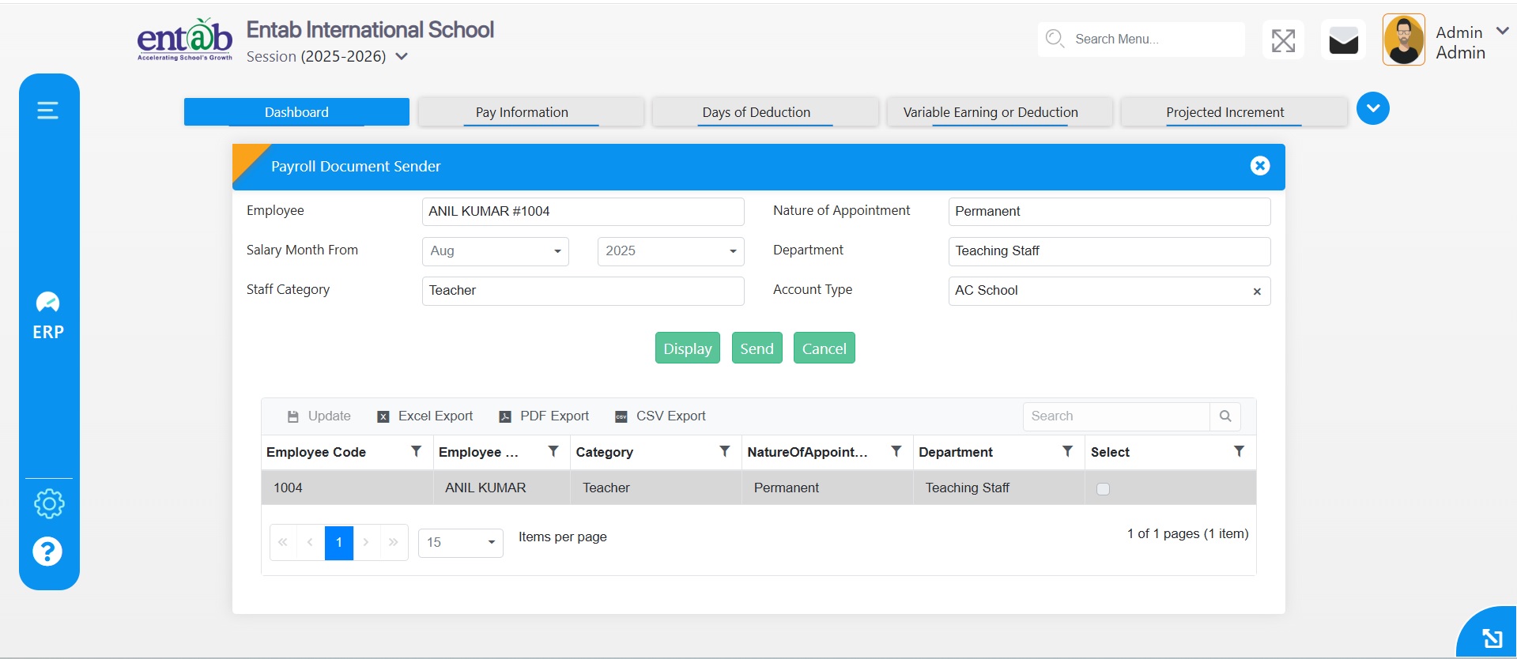Expand the 2025 year dropdown
Screen dimensions: 1517x659
coord(670,251)
